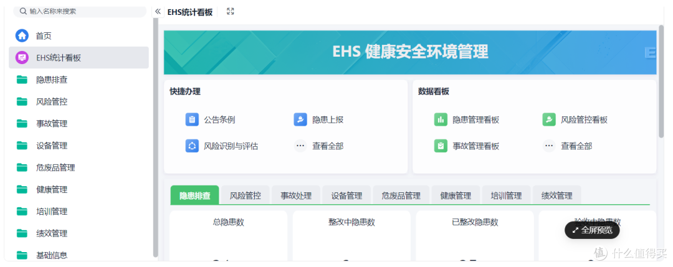Switch to the 培训管理 tab
Viewport: 673px width, 267px height.
[x=506, y=195]
